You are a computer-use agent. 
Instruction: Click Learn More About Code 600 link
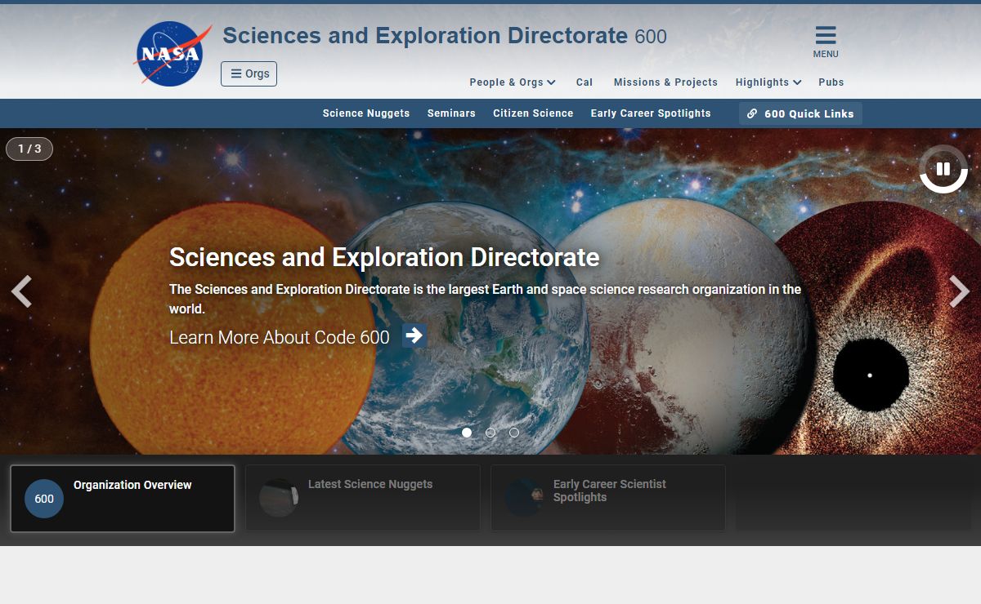(280, 337)
